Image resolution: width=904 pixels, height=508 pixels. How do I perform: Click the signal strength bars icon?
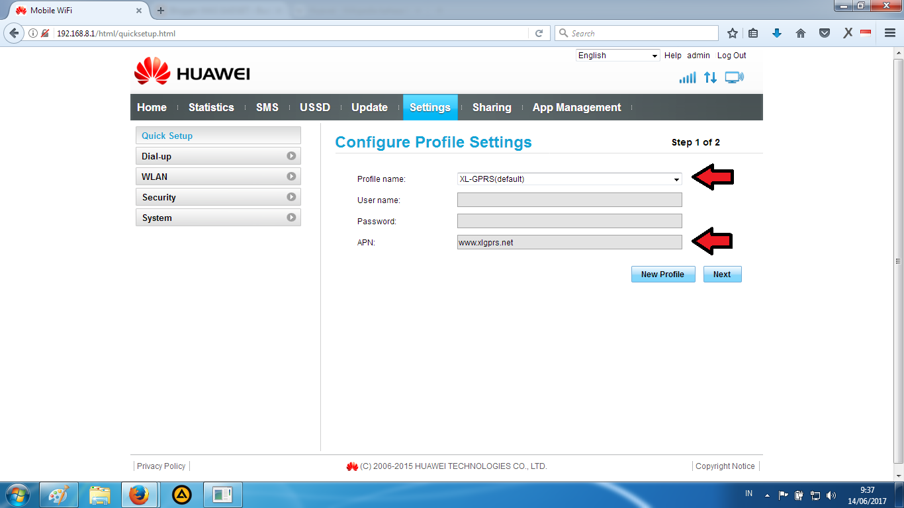pos(688,77)
